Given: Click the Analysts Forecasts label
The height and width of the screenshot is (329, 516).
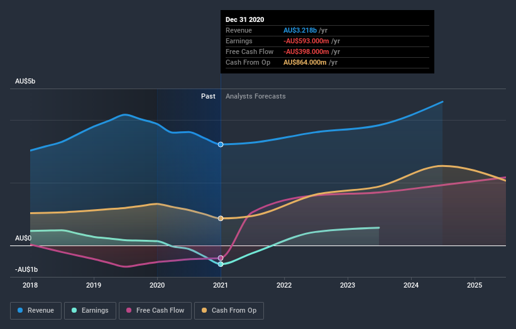Looking at the screenshot, I should pos(256,96).
